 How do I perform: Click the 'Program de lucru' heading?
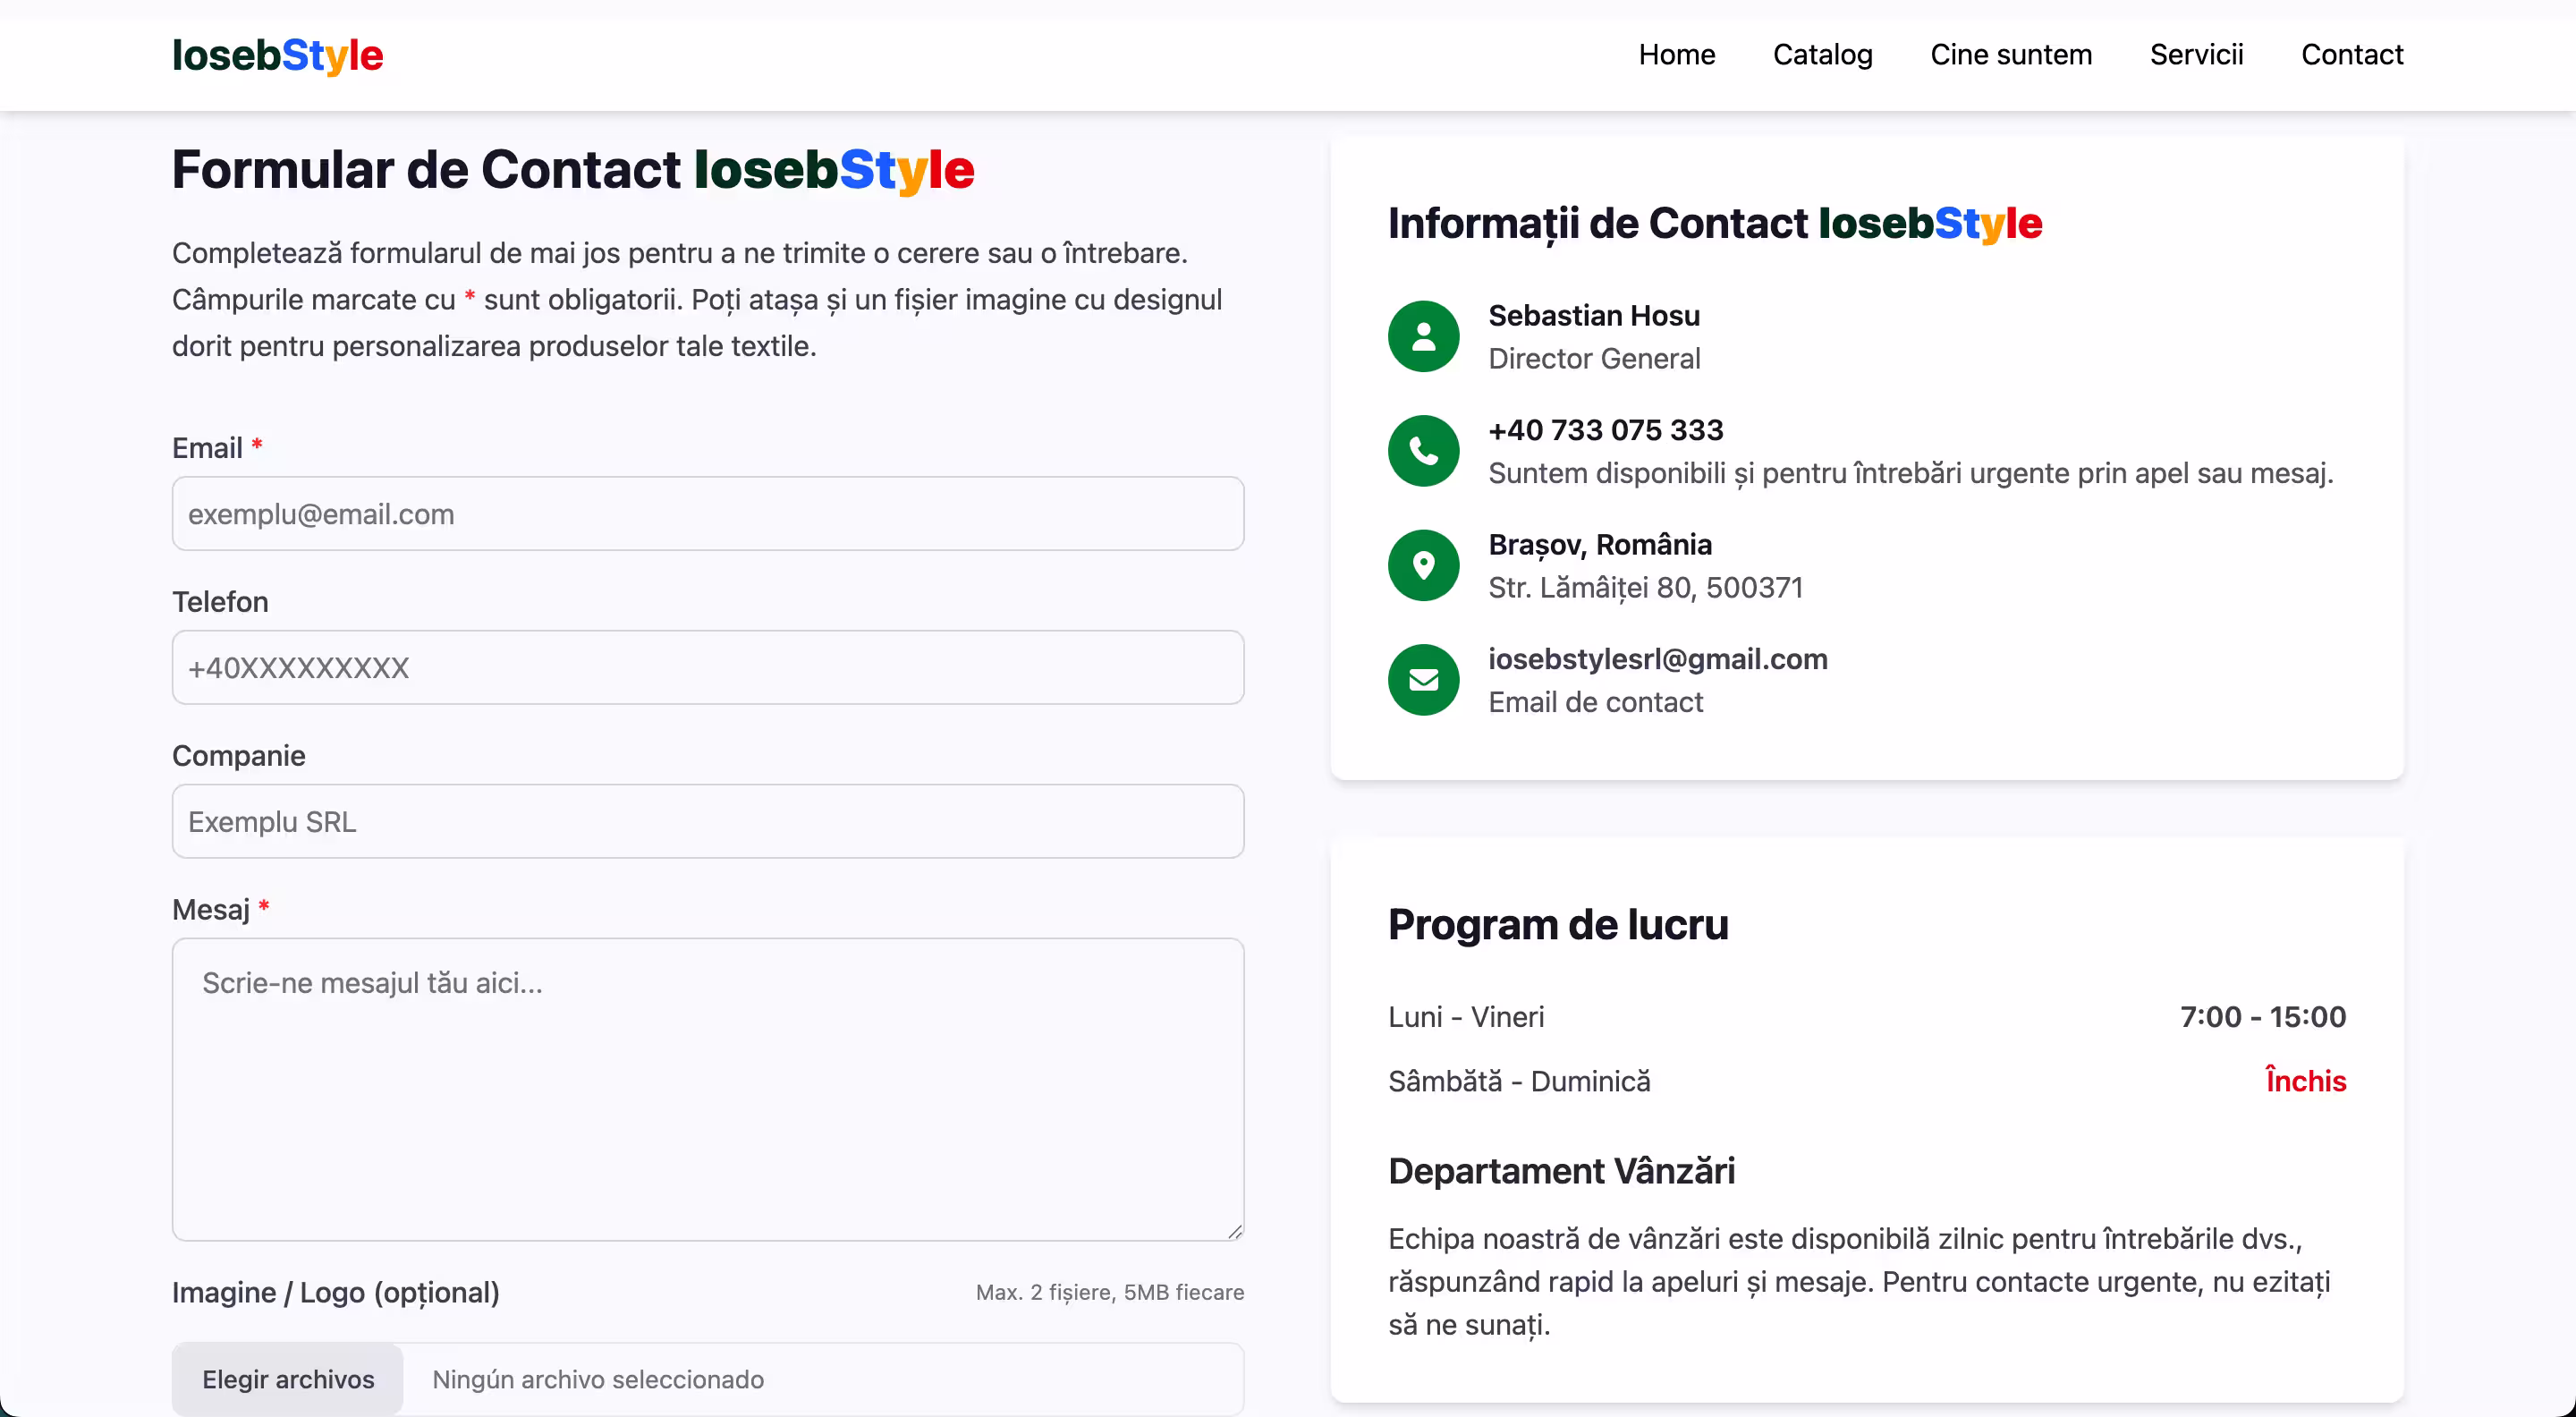(1558, 924)
